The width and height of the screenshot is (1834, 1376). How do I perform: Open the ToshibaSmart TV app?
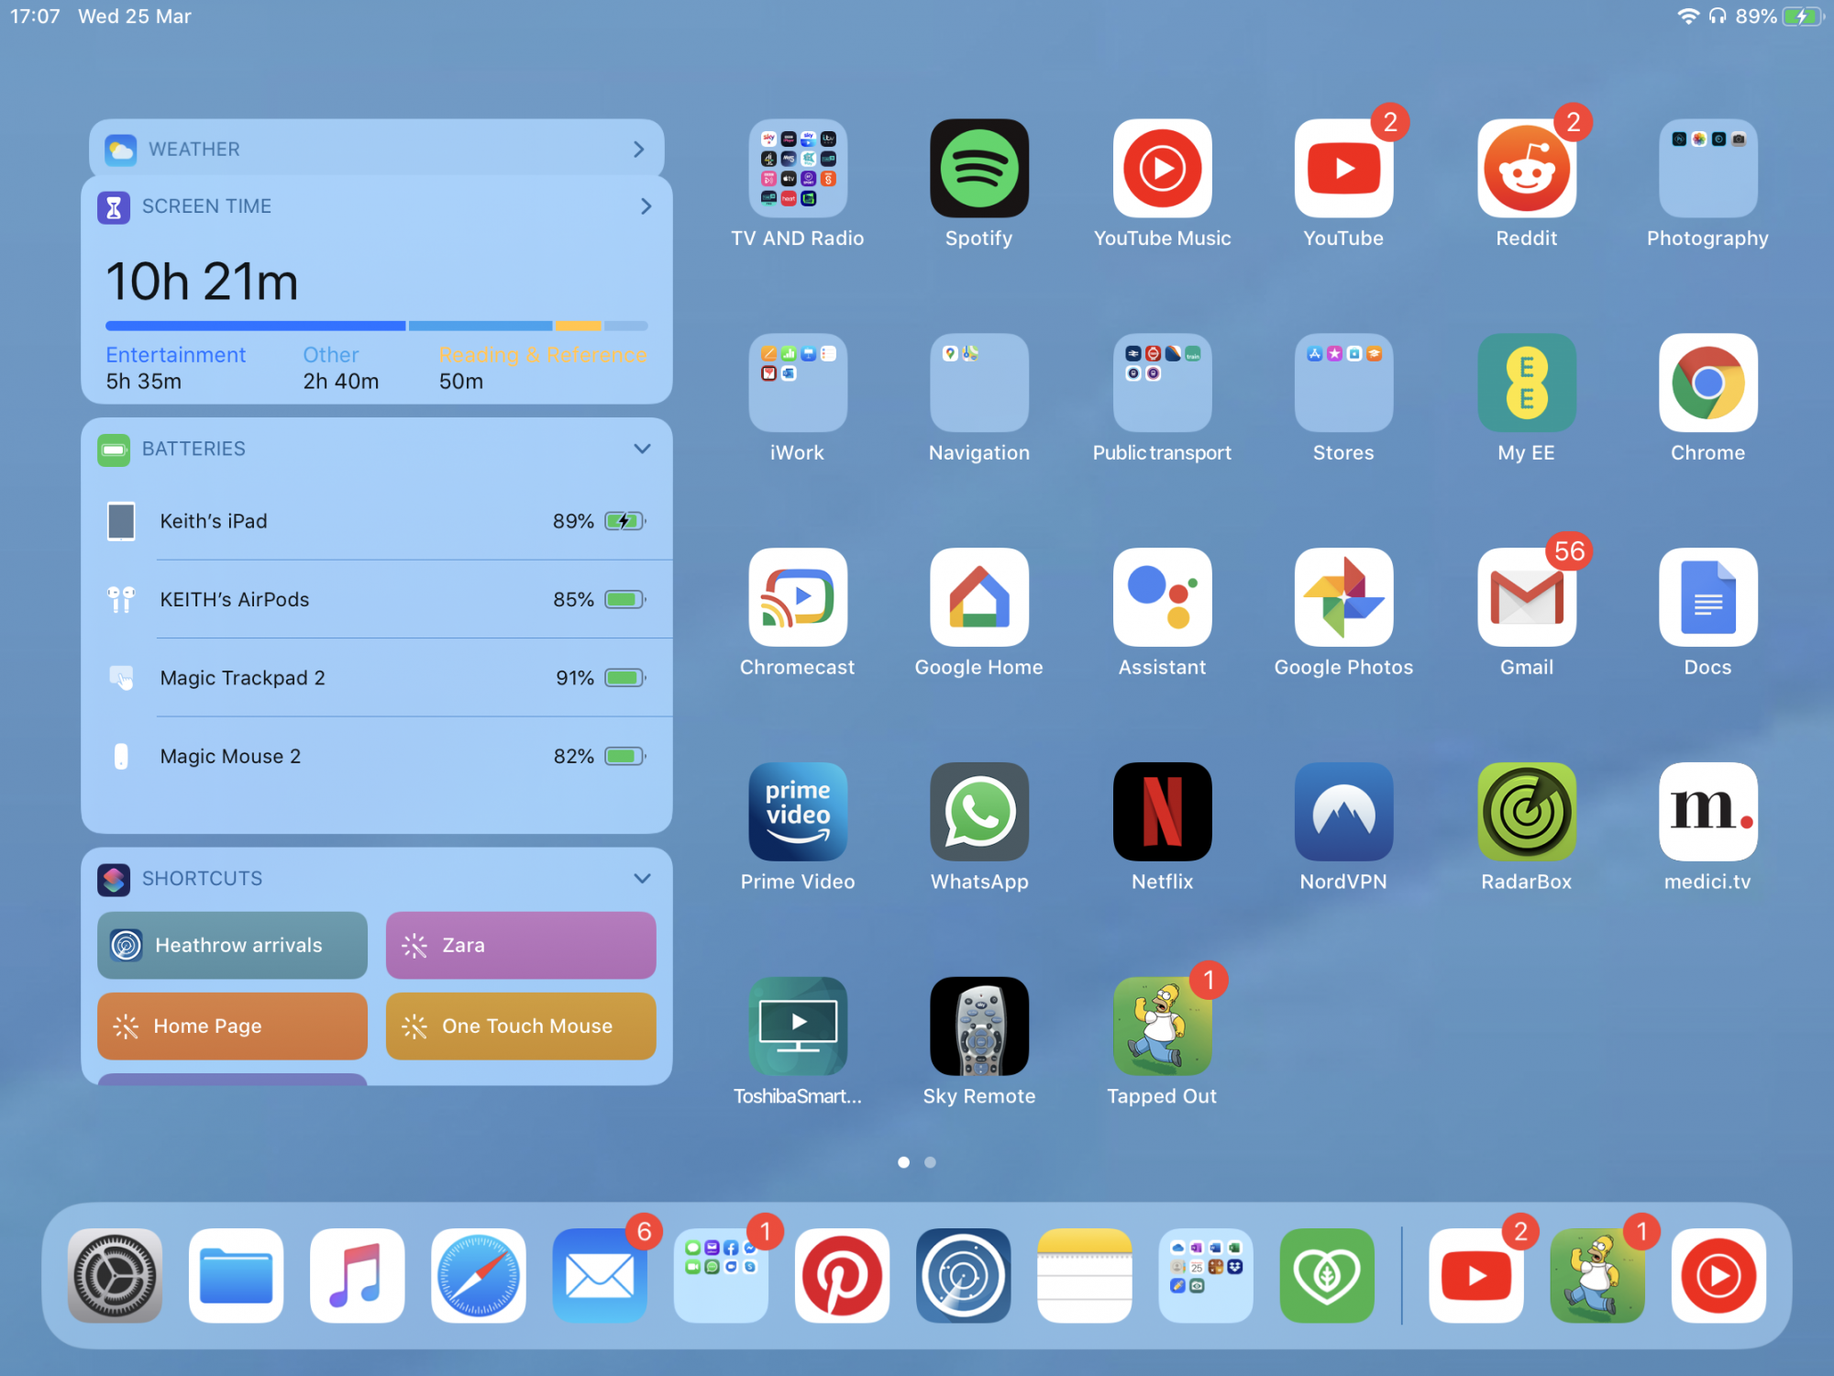[x=797, y=1026]
